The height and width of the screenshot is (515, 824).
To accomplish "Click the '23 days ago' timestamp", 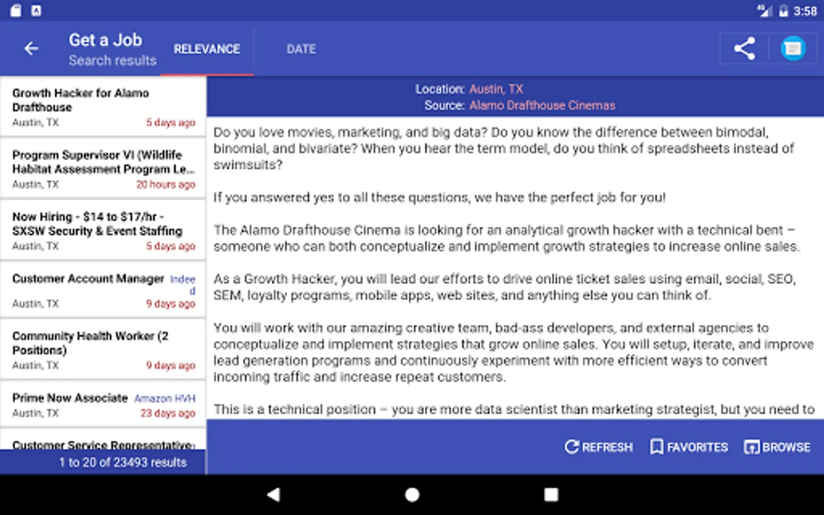I will (x=168, y=413).
